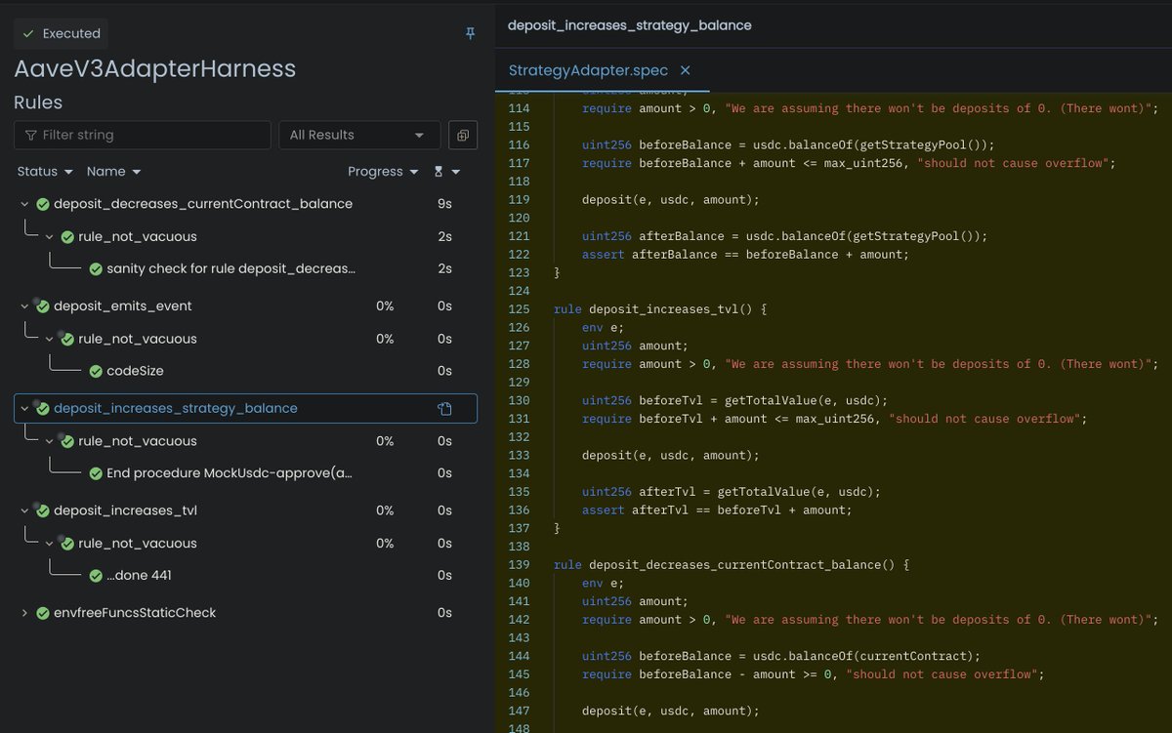
Task: Sort by Status column arrow
Action: click(x=68, y=172)
